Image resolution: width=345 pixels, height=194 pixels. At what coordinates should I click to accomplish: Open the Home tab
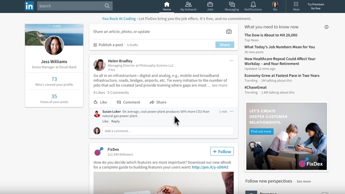[x=167, y=6]
